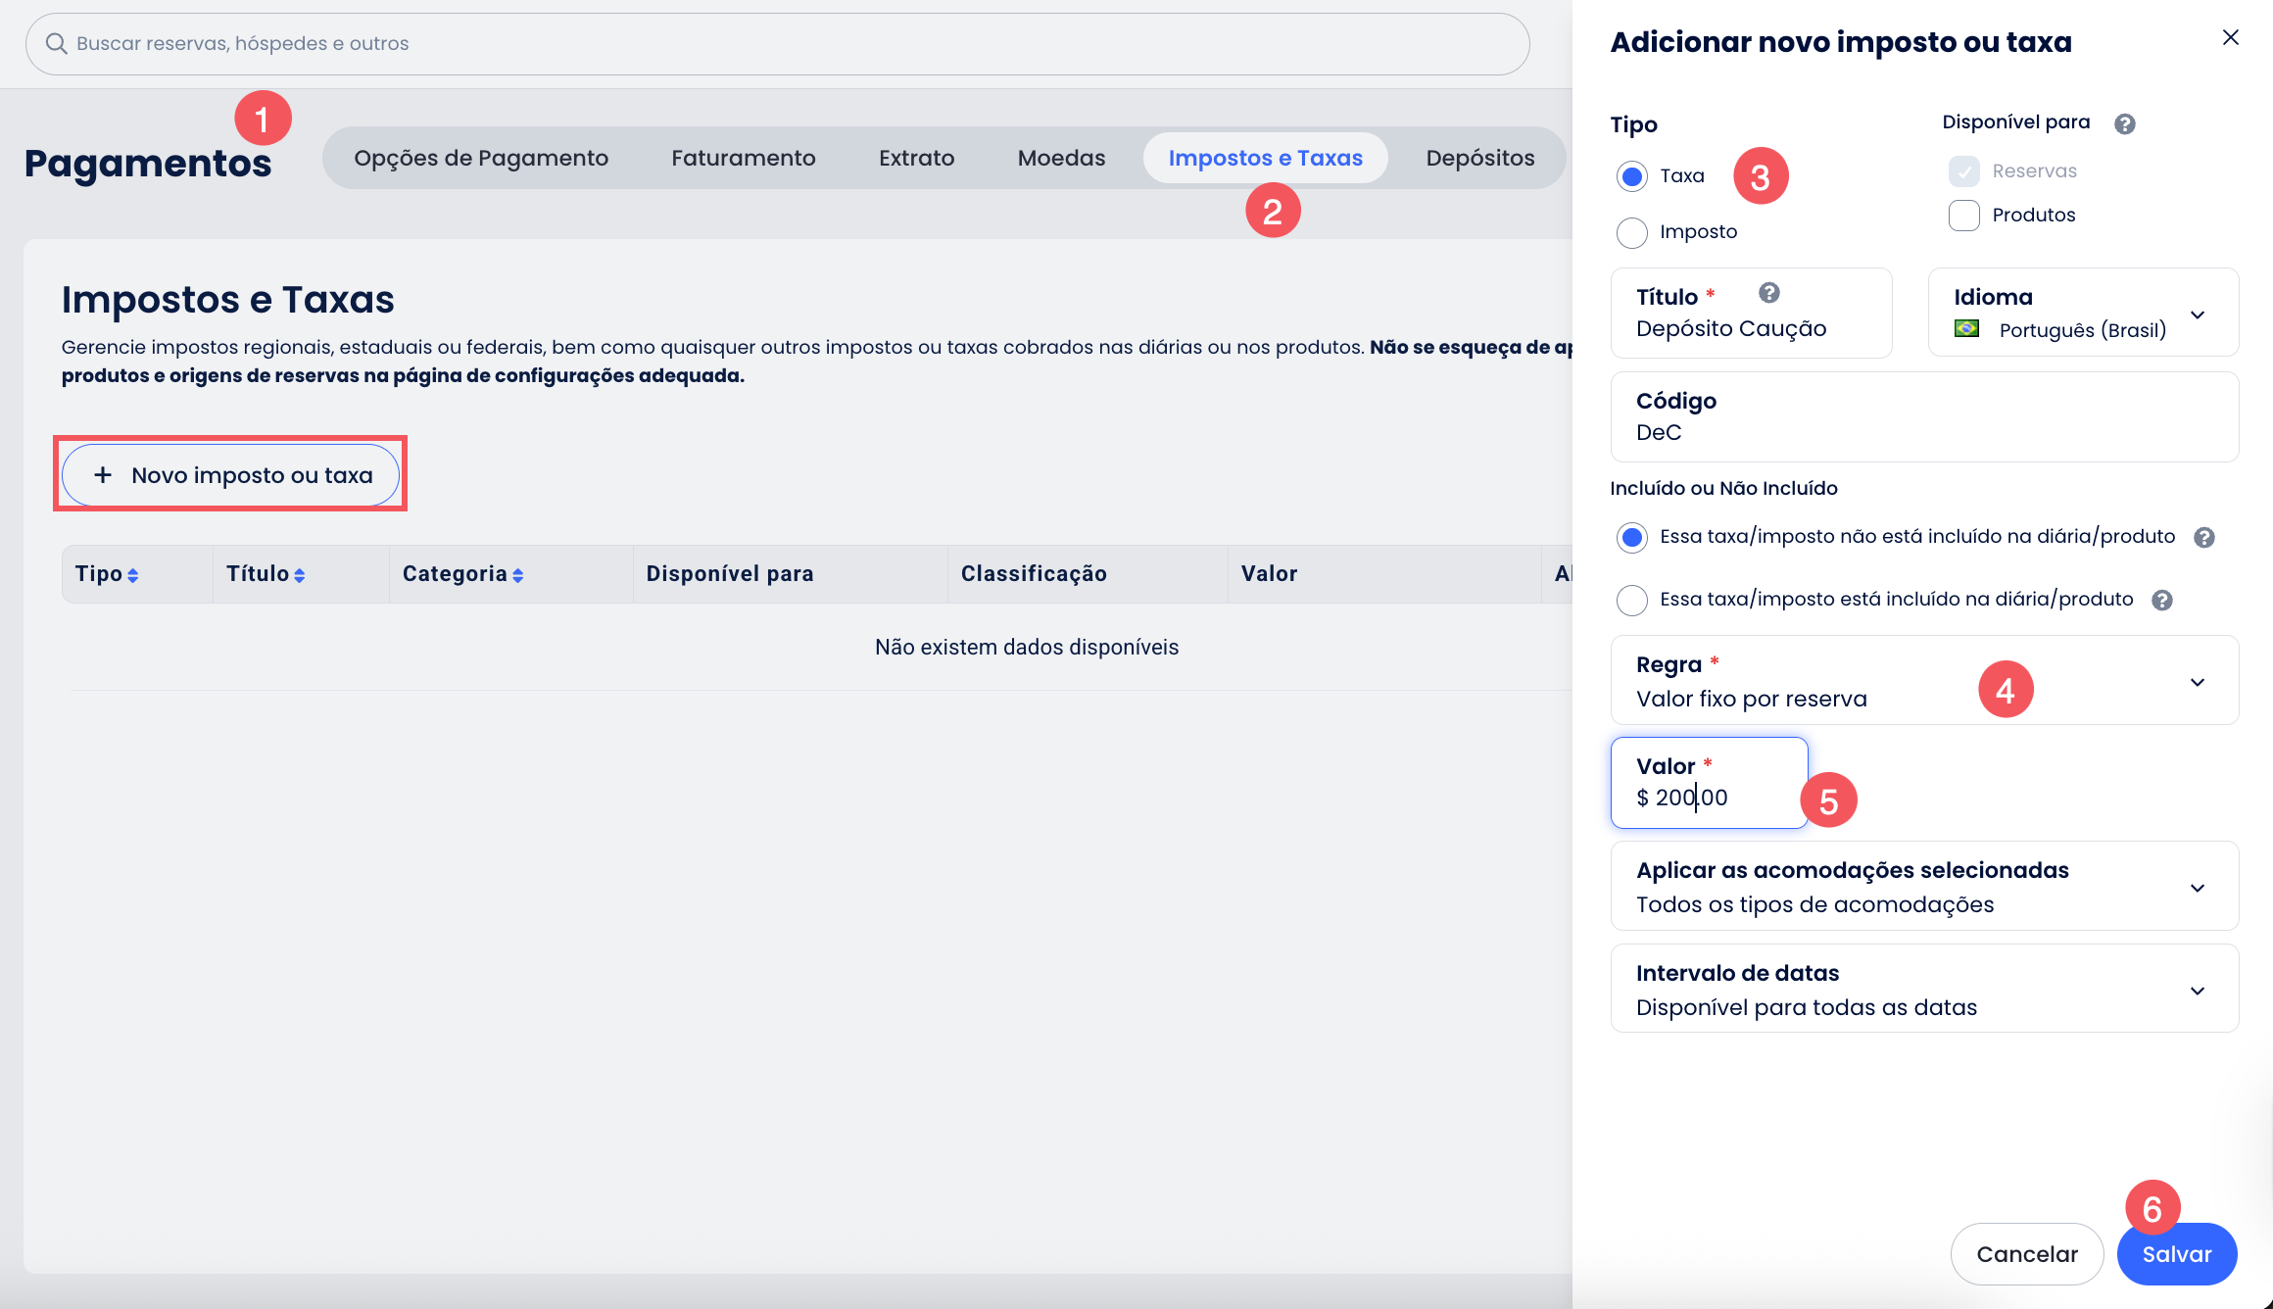The width and height of the screenshot is (2273, 1309).
Task: Expand the Intervalo de datas dropdown
Action: tap(2197, 991)
